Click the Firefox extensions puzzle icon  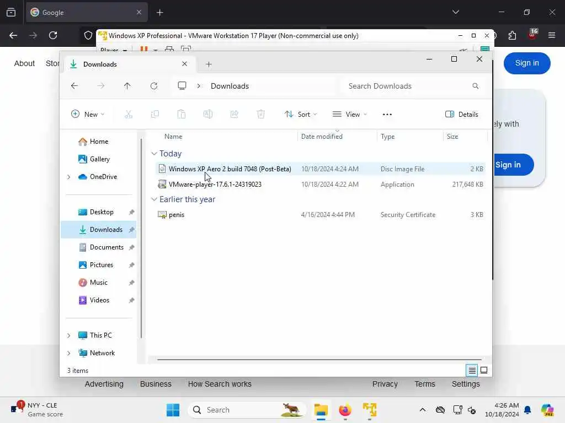(512, 35)
